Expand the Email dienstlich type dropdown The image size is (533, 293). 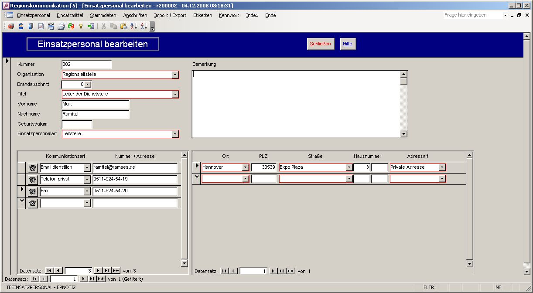click(x=87, y=168)
